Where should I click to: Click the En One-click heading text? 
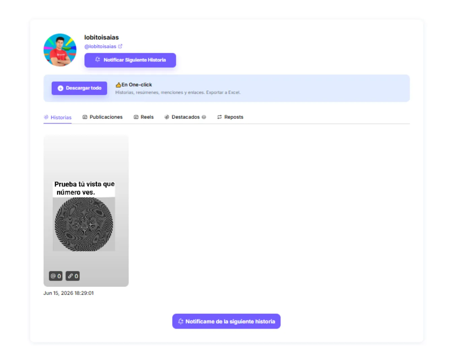tap(137, 85)
